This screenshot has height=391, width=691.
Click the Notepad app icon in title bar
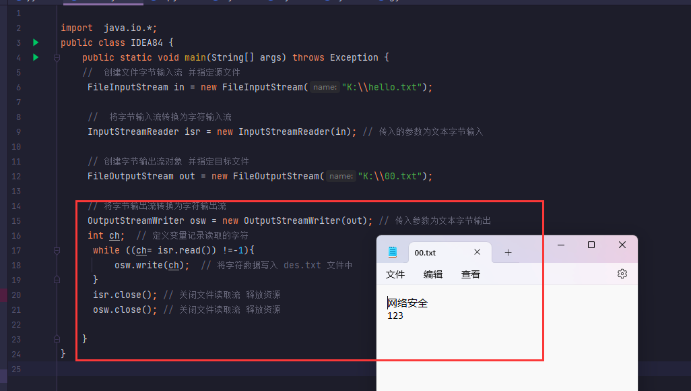pyautogui.click(x=393, y=252)
